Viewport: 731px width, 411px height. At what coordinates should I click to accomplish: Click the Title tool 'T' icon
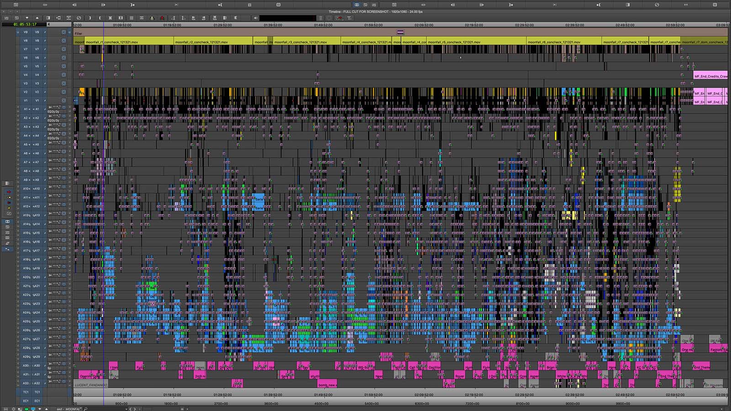pos(349,18)
